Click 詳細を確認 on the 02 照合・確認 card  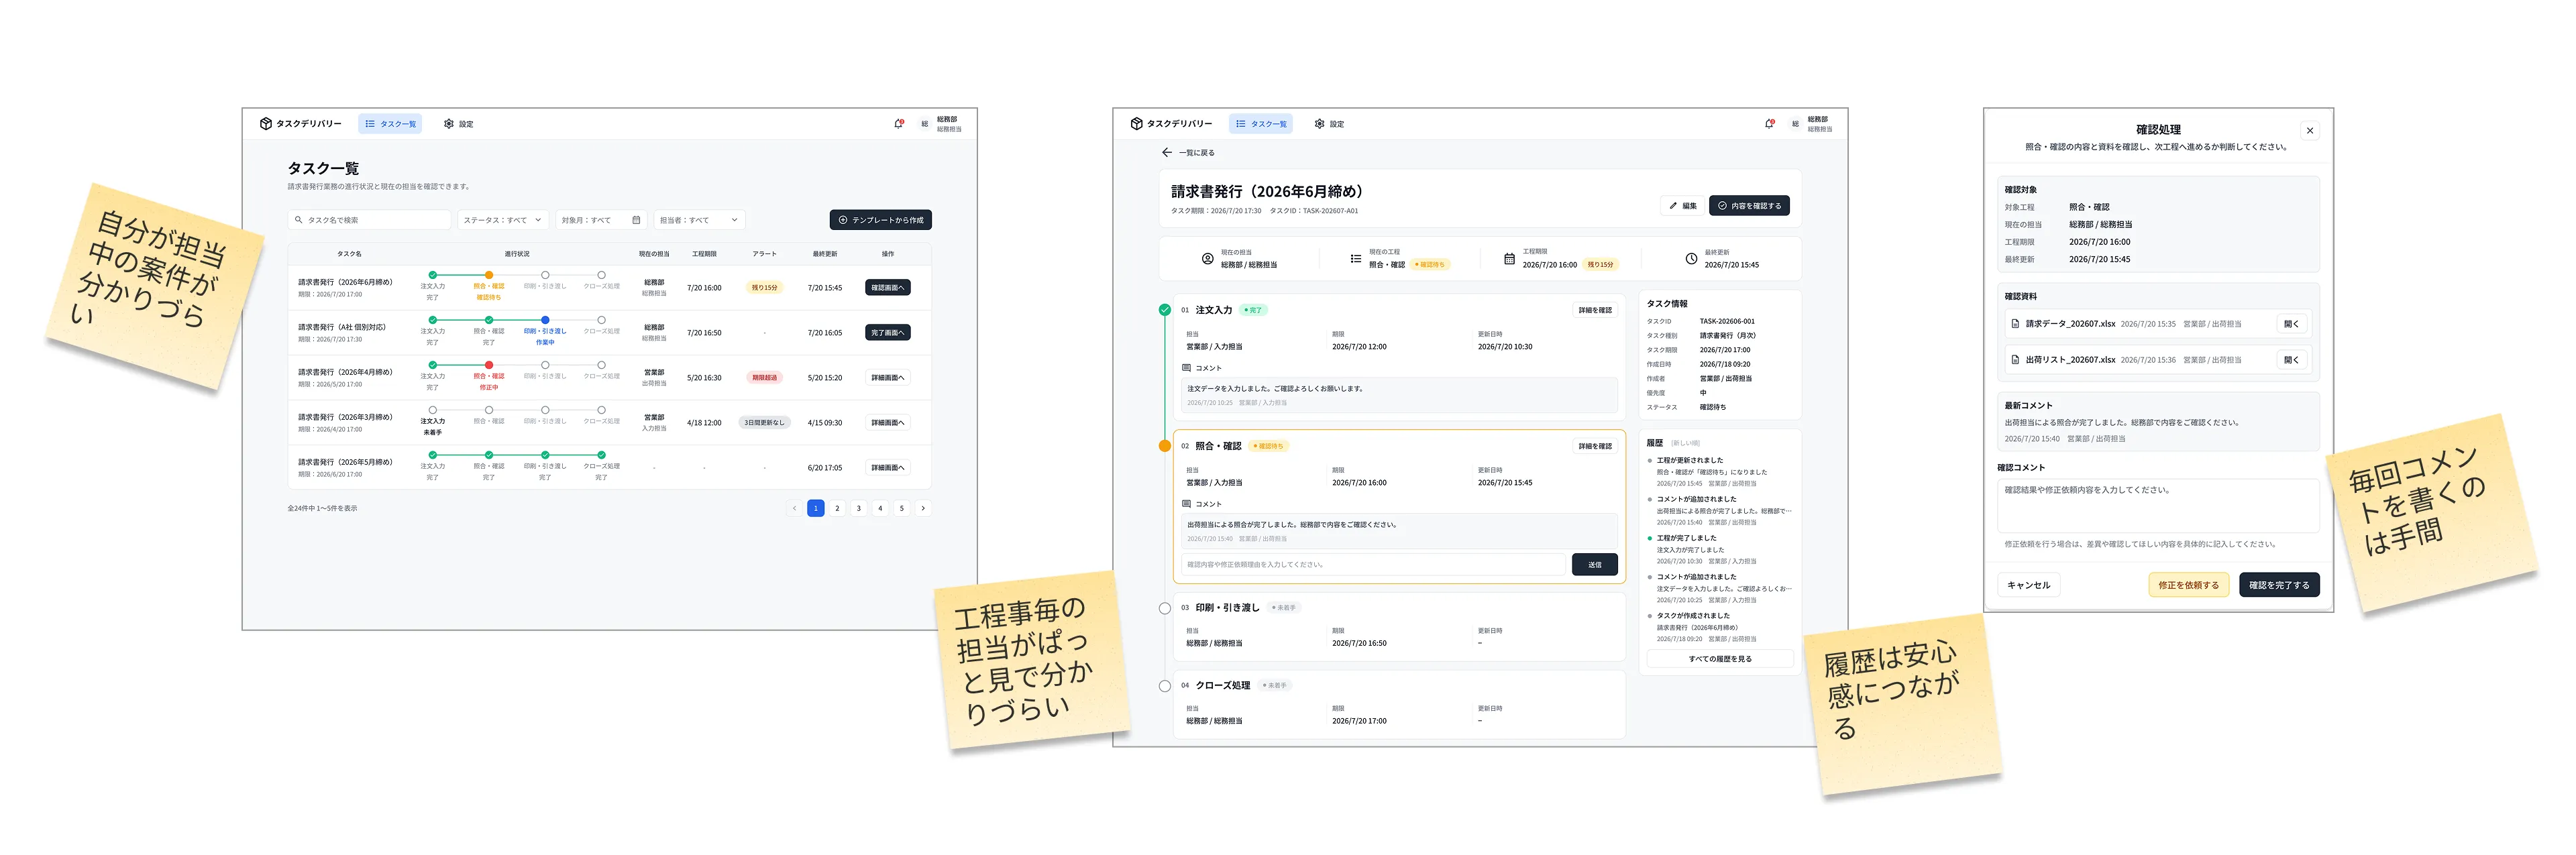1595,446
